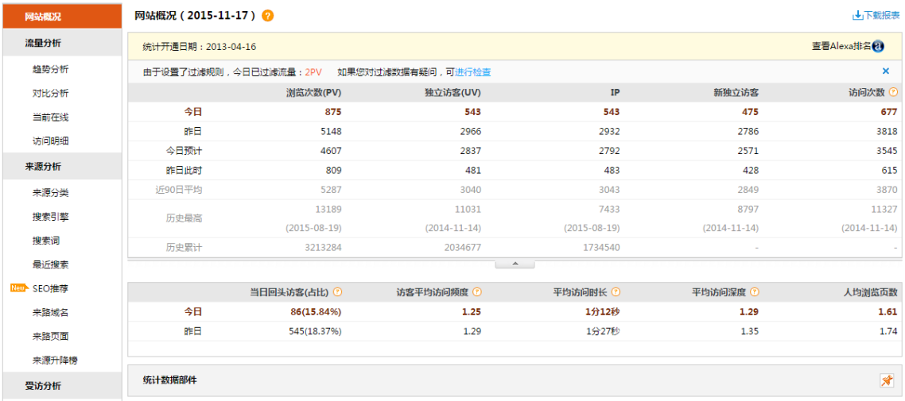The image size is (905, 401).
Task: Open the 流量分析 section header
Action: point(62,43)
